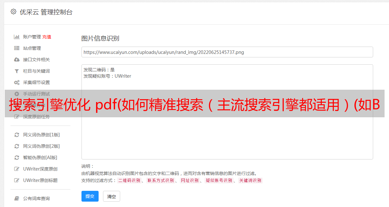Open 账户管理 bar chart icon
Screen dimensions: 389x207
coord(17,37)
